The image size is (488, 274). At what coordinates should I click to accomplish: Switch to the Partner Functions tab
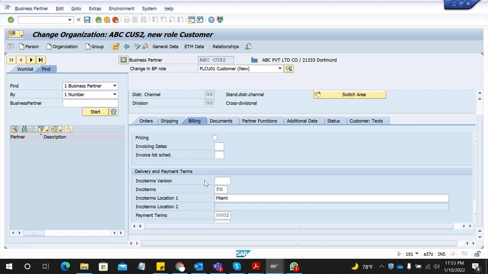click(260, 121)
